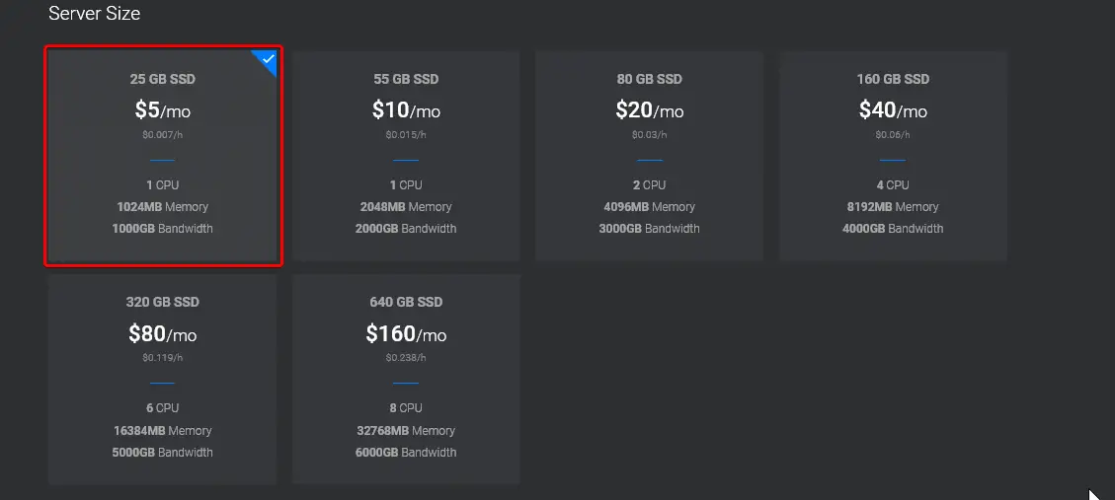The height and width of the screenshot is (500, 1115).
Task: Click the "$80/mo" price text
Action: coord(163,333)
